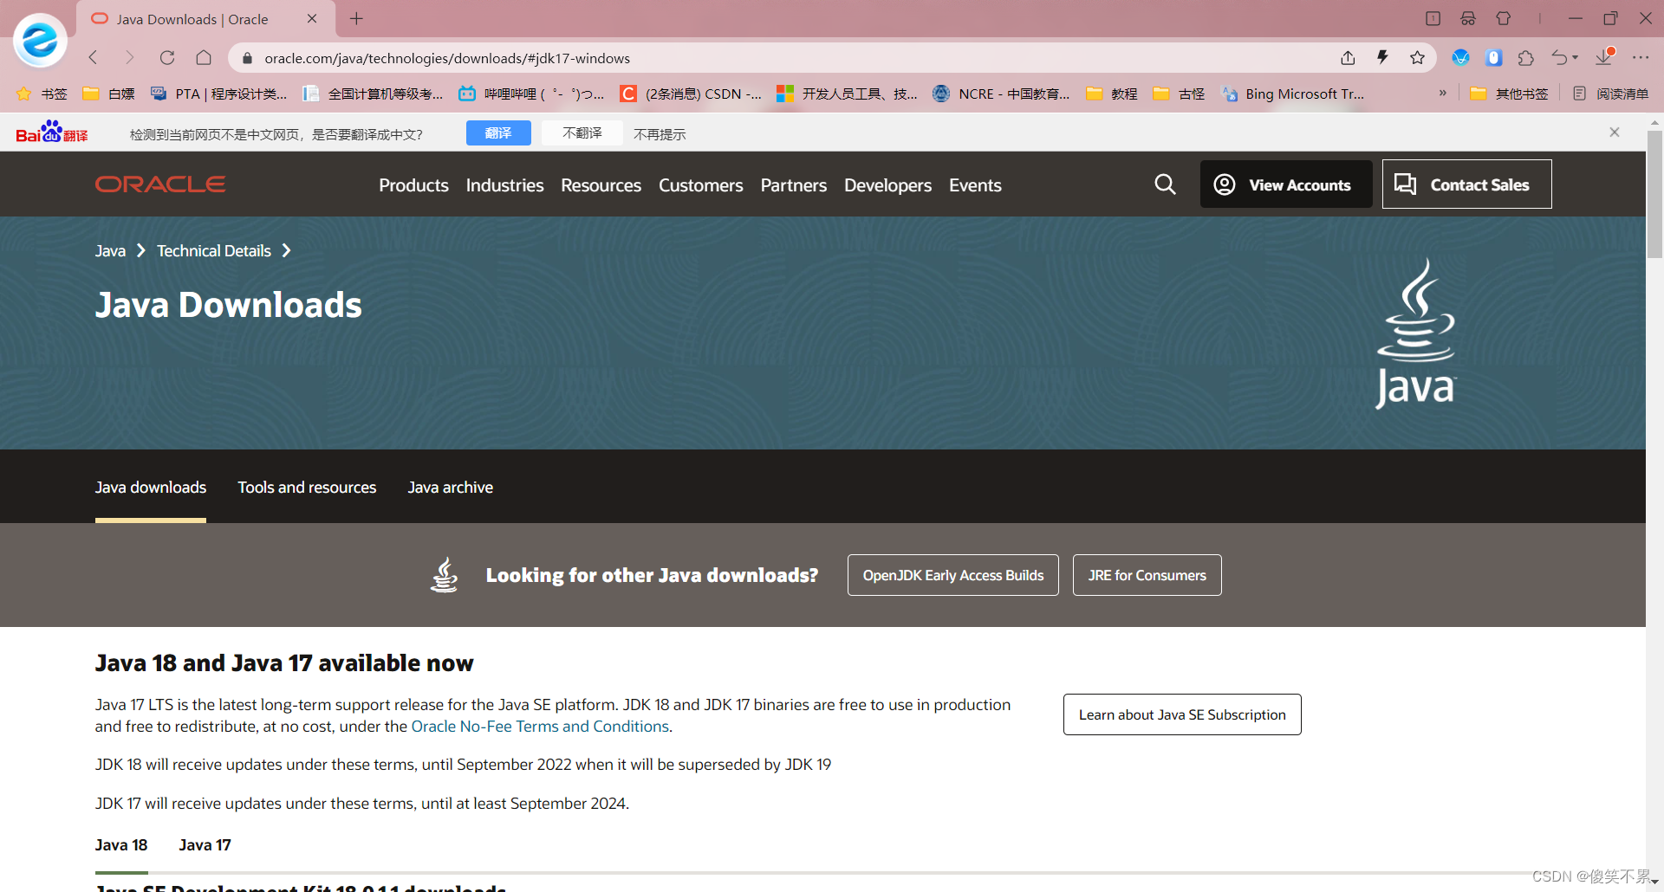
Task: Open the Developers menu
Action: point(887,185)
